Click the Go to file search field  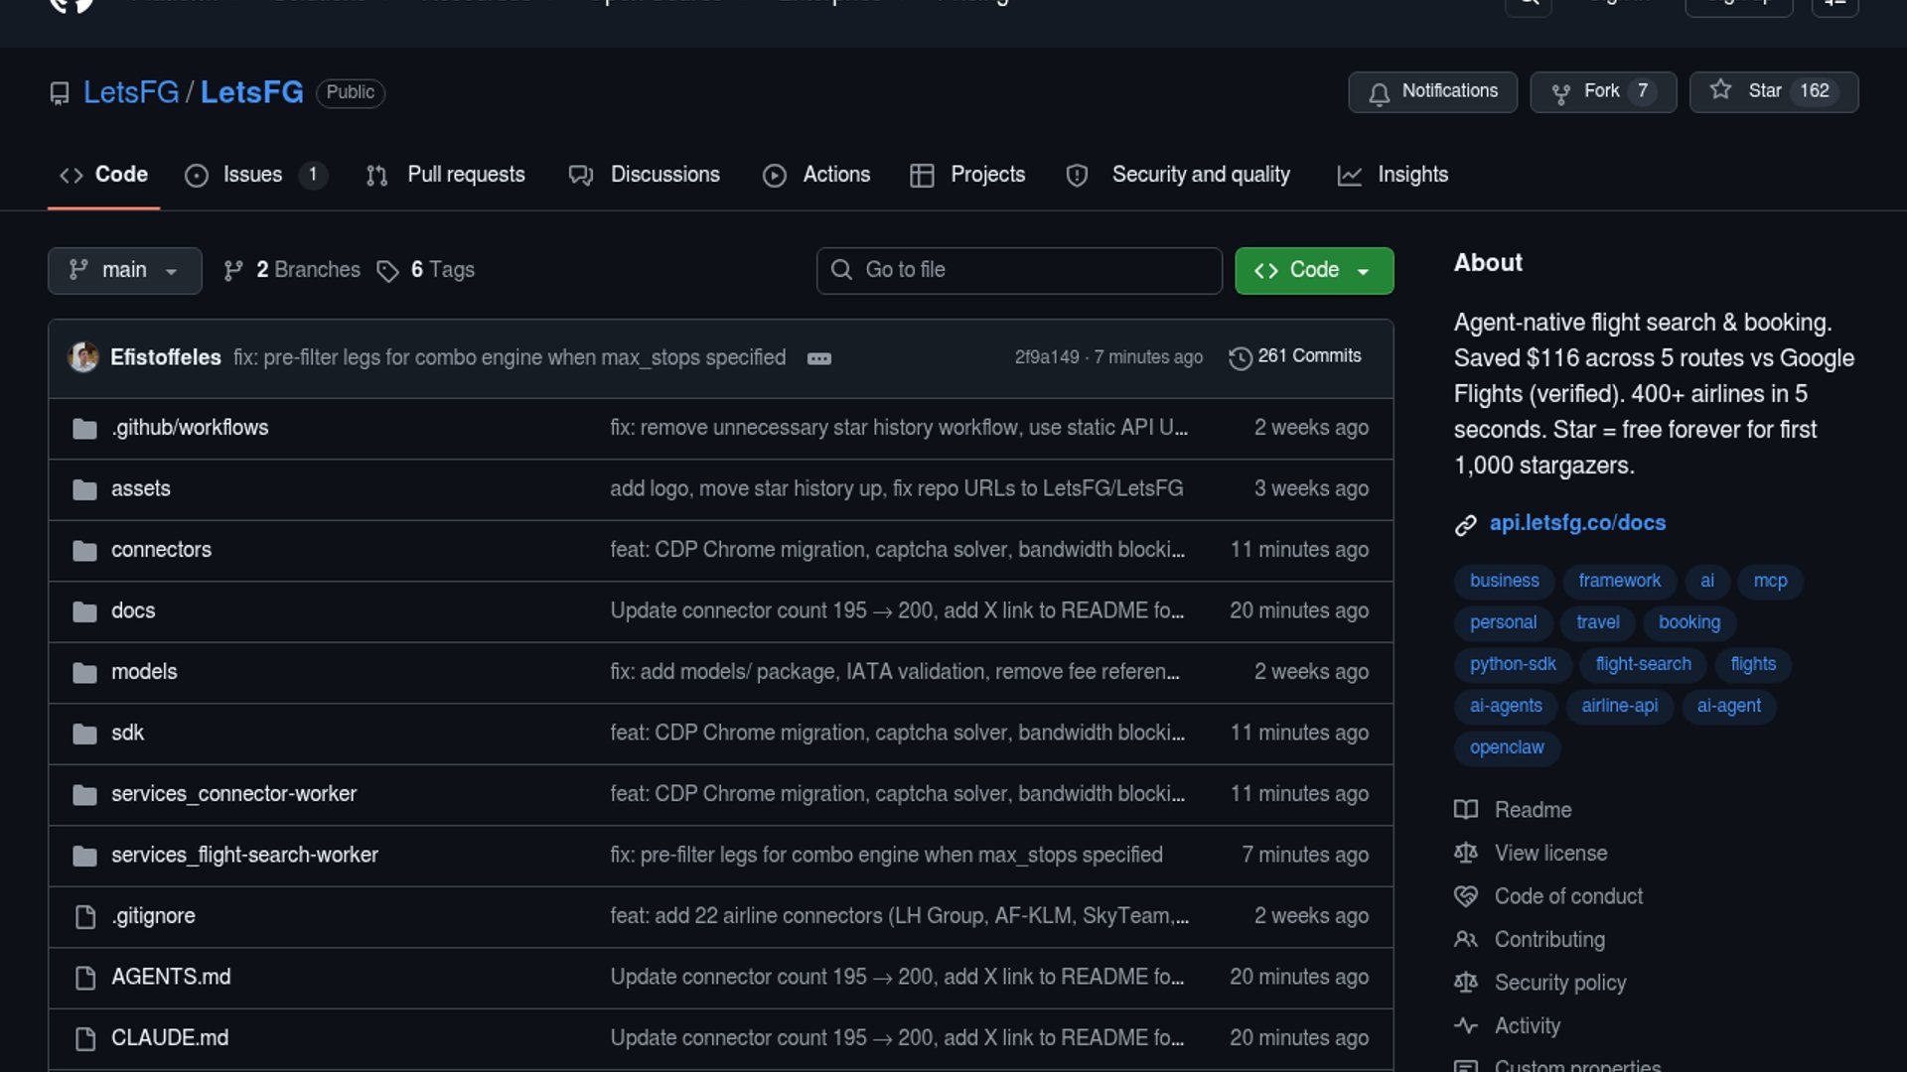[1019, 271]
